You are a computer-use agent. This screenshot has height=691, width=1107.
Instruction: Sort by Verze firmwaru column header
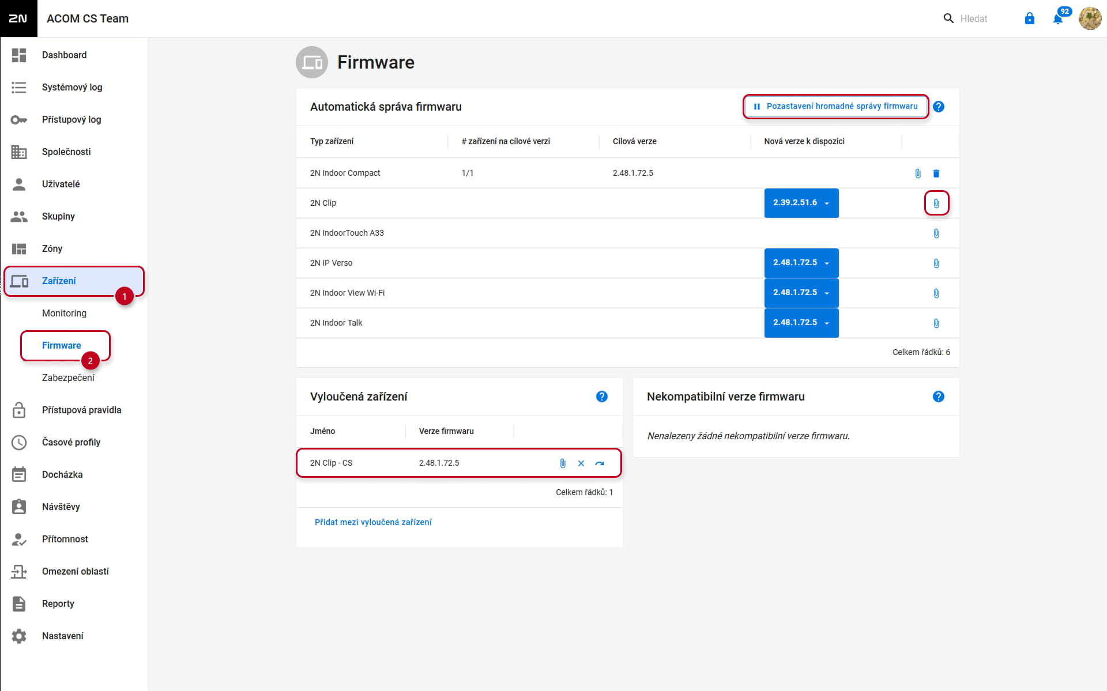click(x=446, y=431)
